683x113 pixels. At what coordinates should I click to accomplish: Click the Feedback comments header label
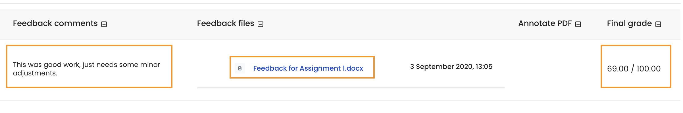coord(55,23)
